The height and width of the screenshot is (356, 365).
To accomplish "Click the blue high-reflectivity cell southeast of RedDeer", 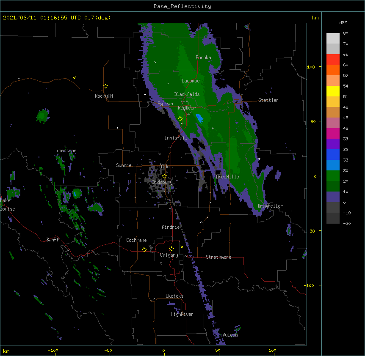I will click(x=199, y=118).
